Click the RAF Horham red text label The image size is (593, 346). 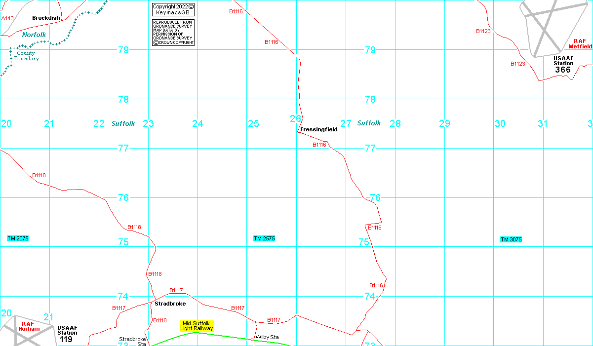tap(29, 326)
